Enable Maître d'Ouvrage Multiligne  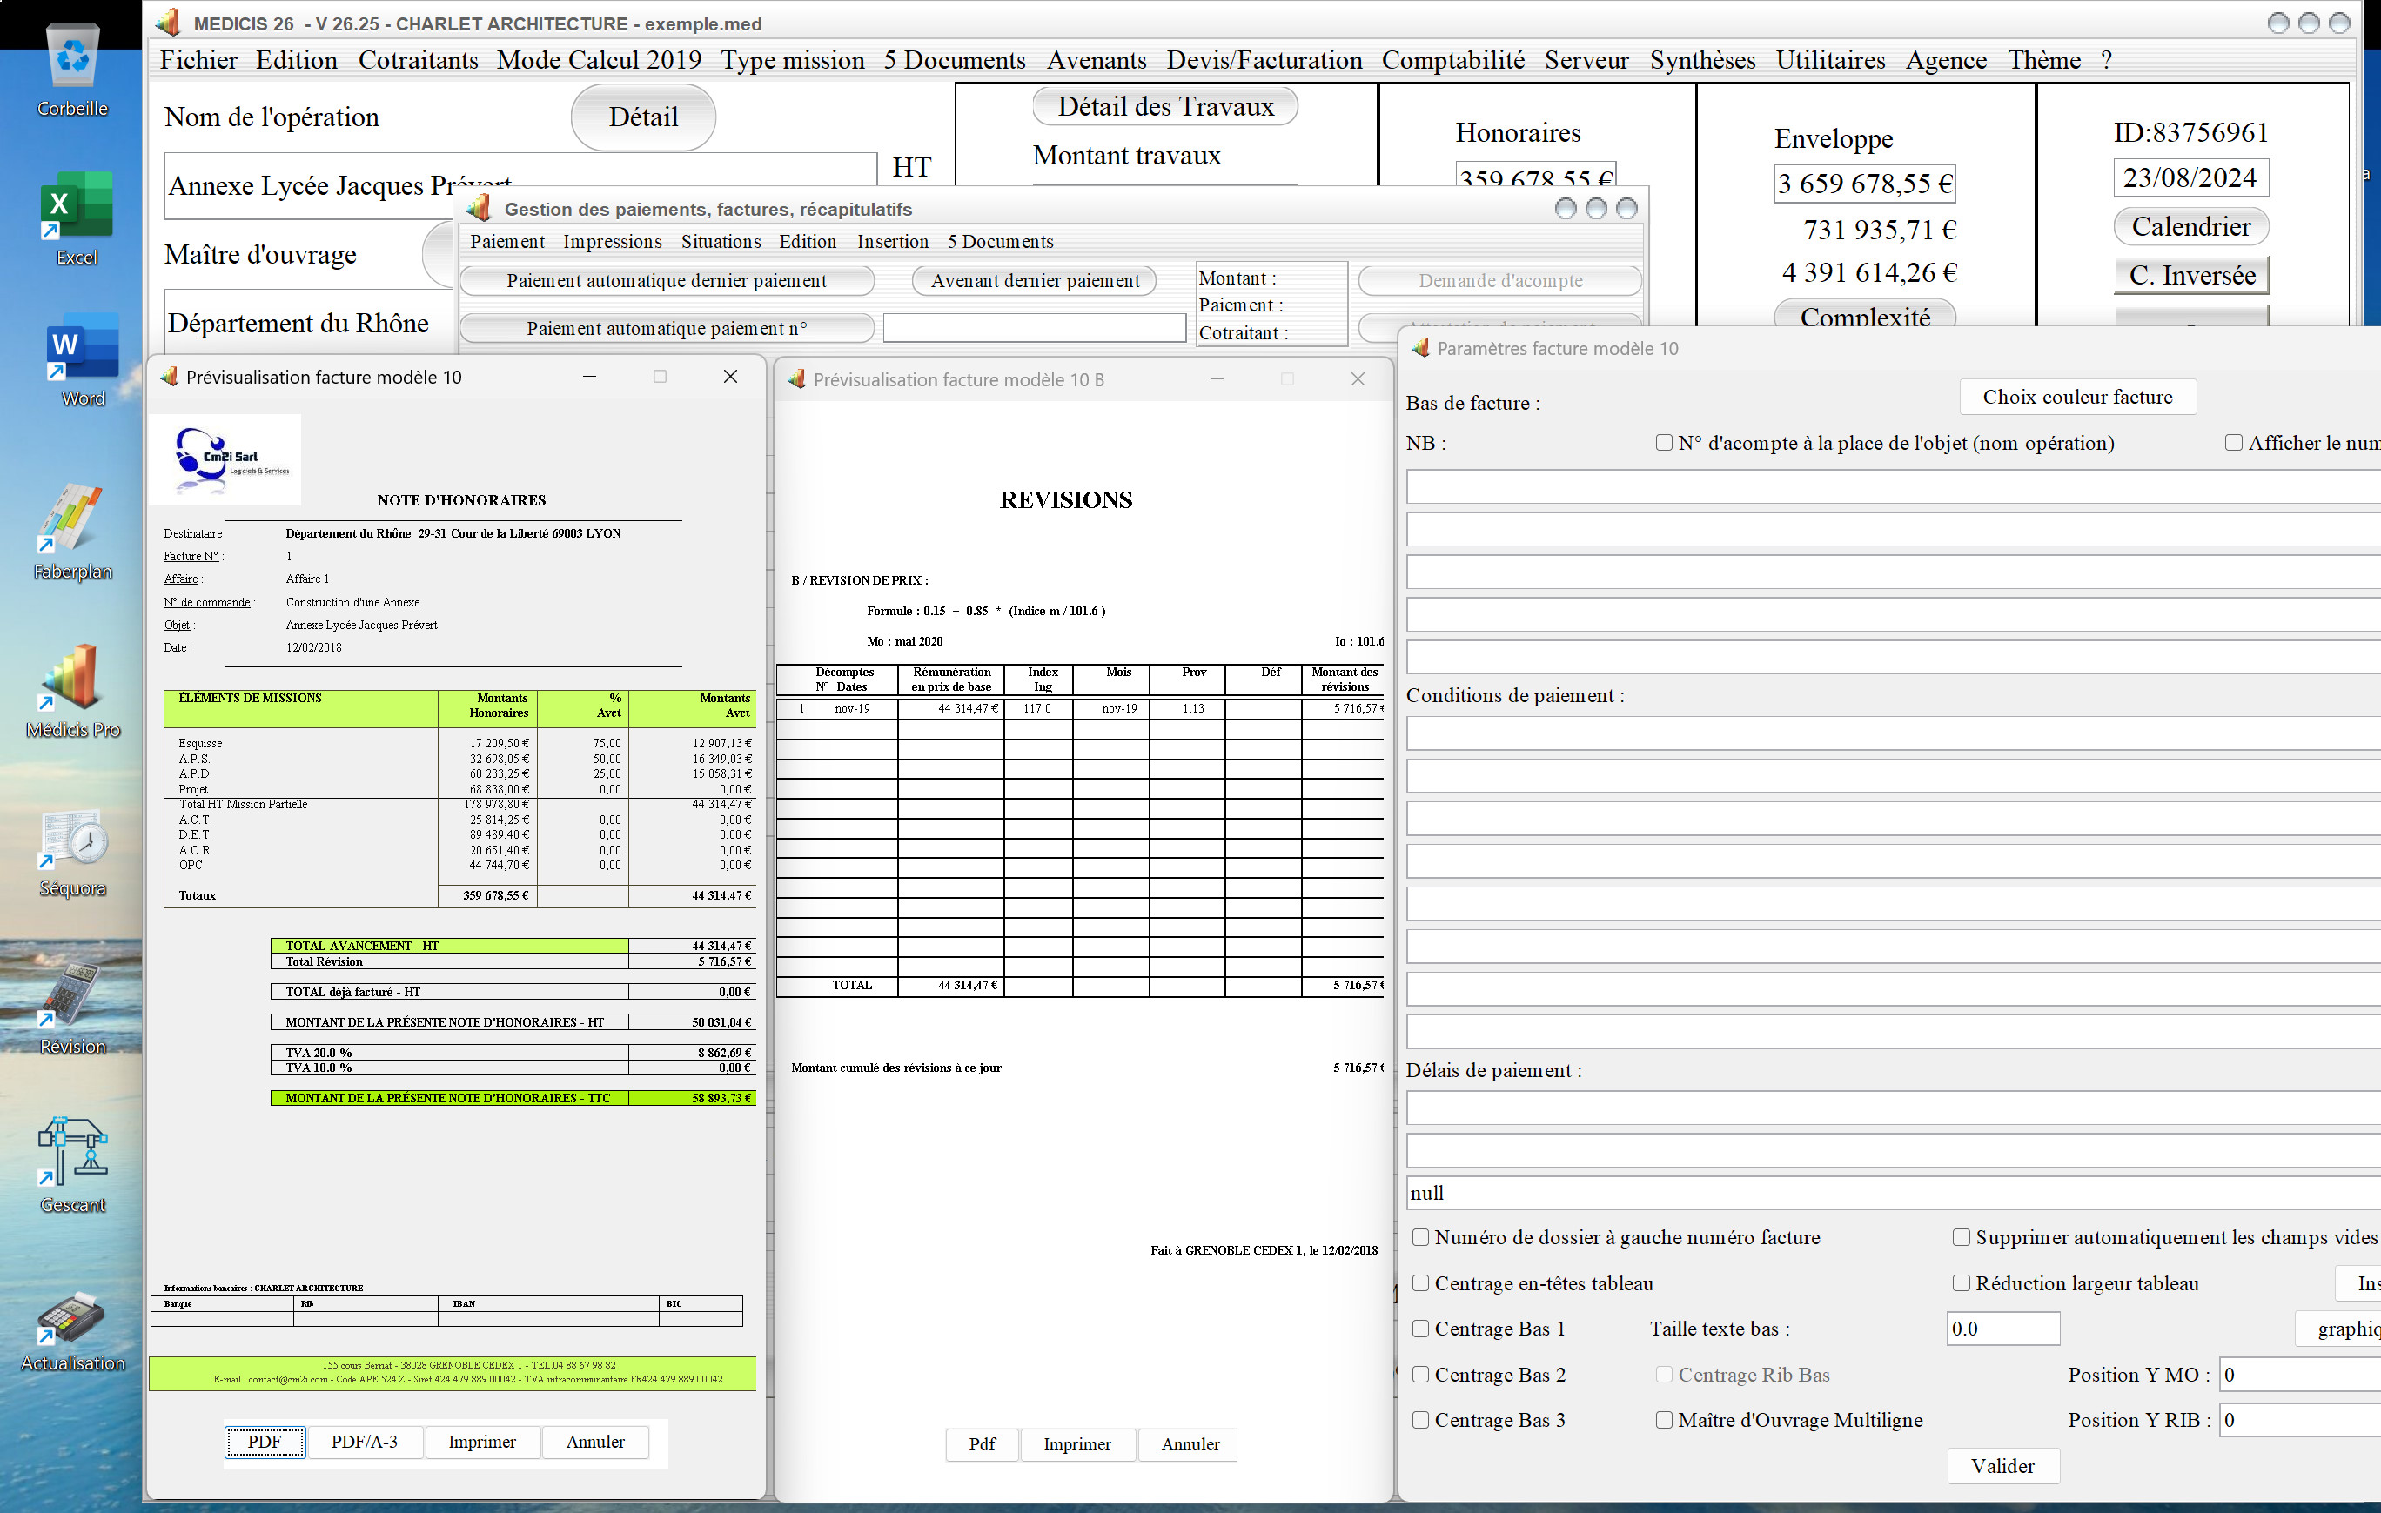click(x=1664, y=1420)
